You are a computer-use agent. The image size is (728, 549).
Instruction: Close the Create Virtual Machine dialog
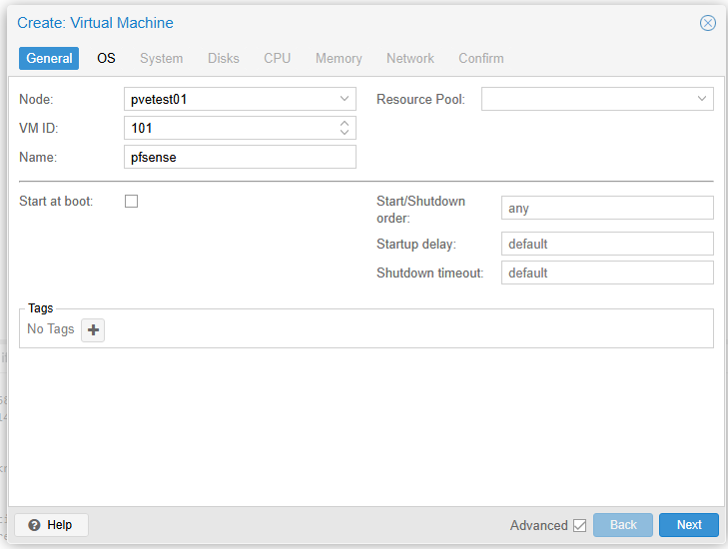tap(707, 23)
